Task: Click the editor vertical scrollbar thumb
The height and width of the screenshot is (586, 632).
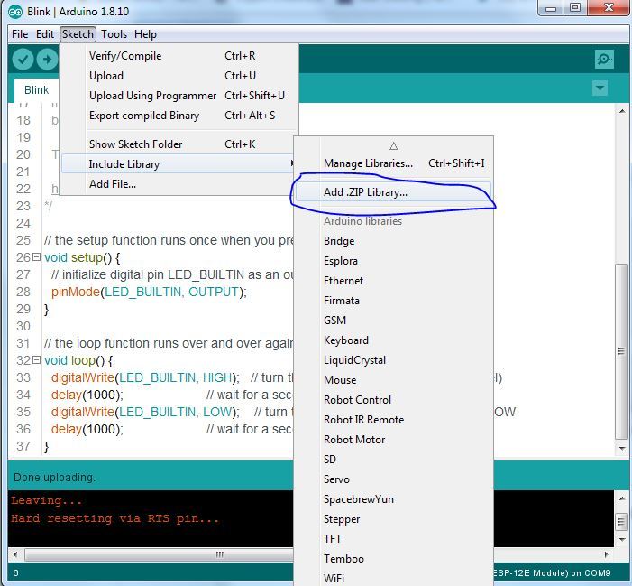Action: click(622, 351)
